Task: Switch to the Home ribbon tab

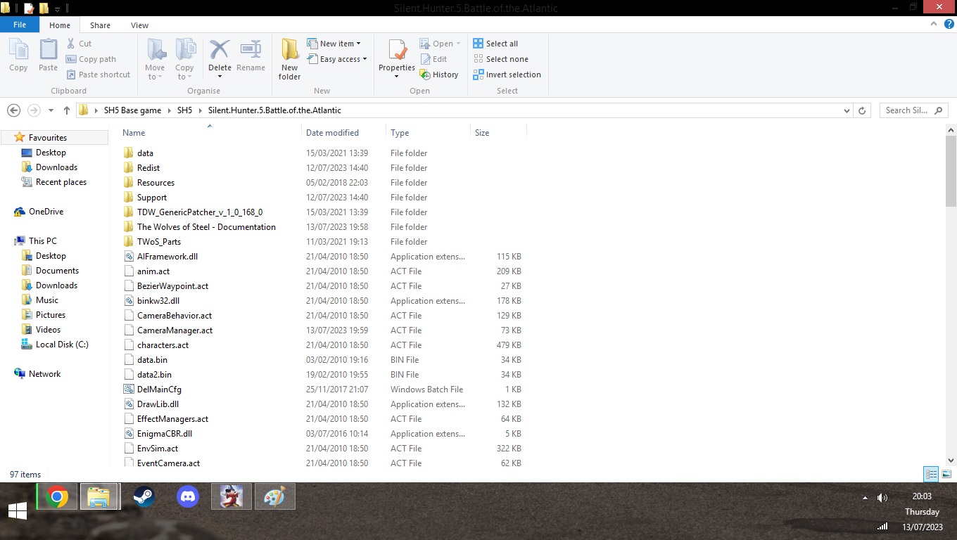Action: (60, 25)
